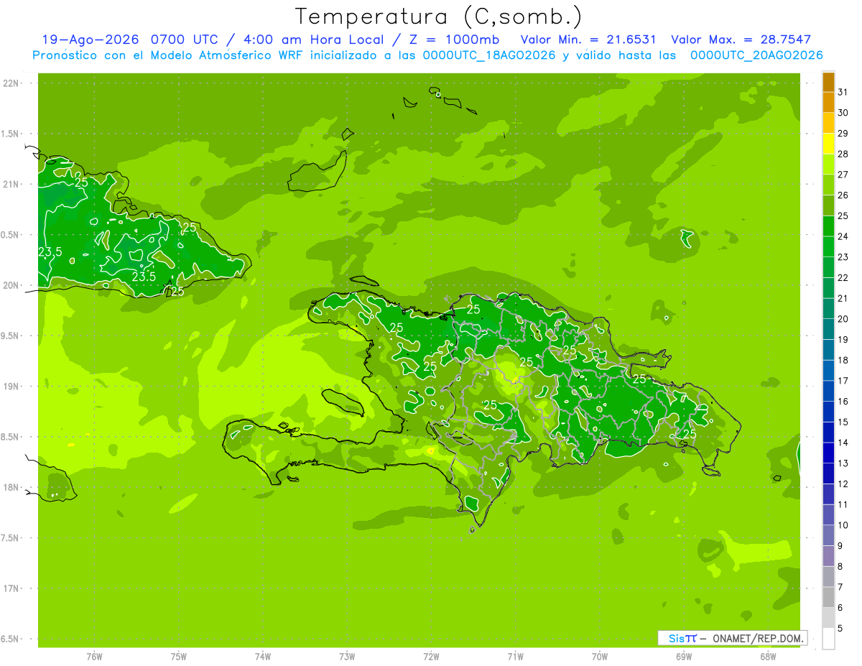The height and width of the screenshot is (666, 862).
Task: Click the '18N' latitude label
Action: (x=11, y=487)
